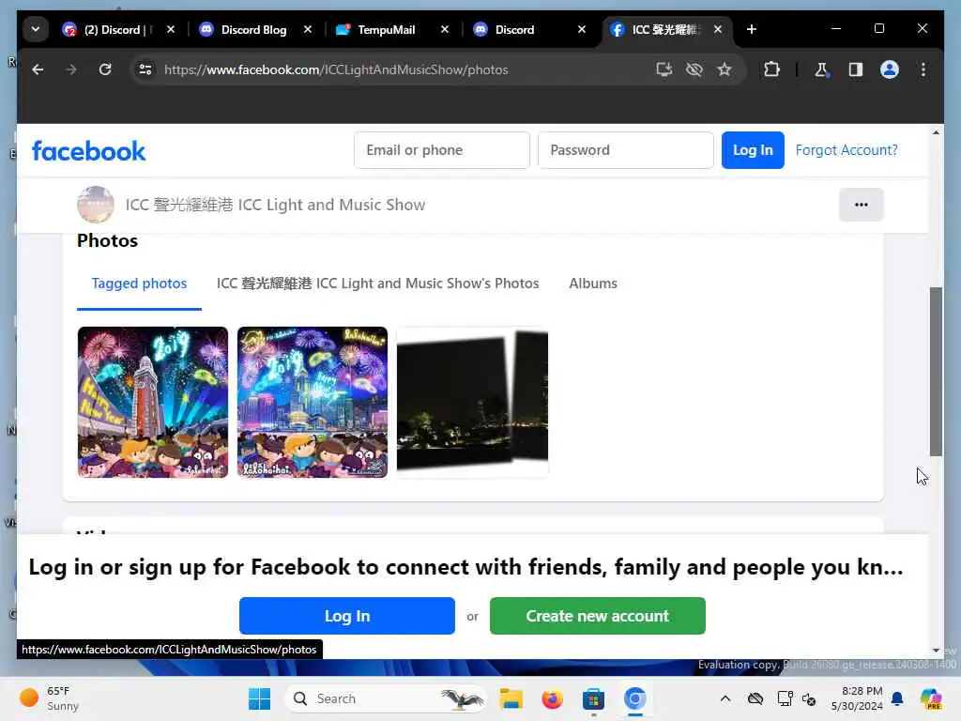Open the display cast tray icon
This screenshot has height=721, width=961.
(785, 698)
